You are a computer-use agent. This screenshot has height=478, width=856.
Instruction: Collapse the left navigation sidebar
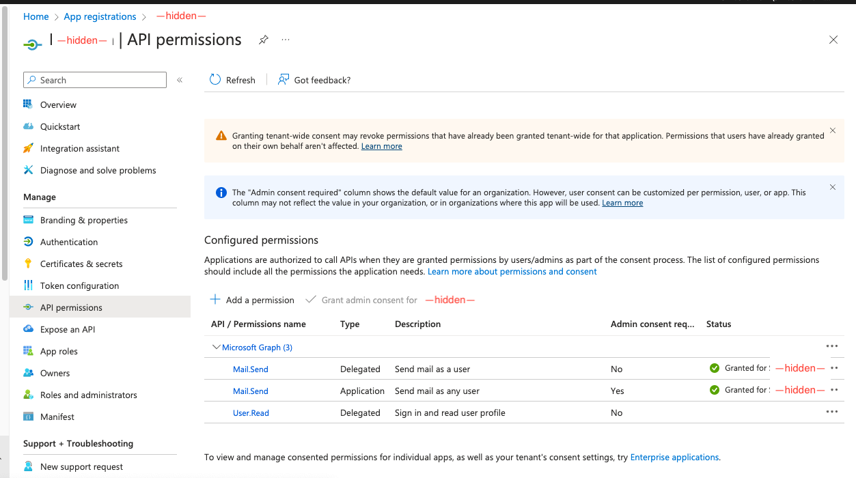point(180,80)
